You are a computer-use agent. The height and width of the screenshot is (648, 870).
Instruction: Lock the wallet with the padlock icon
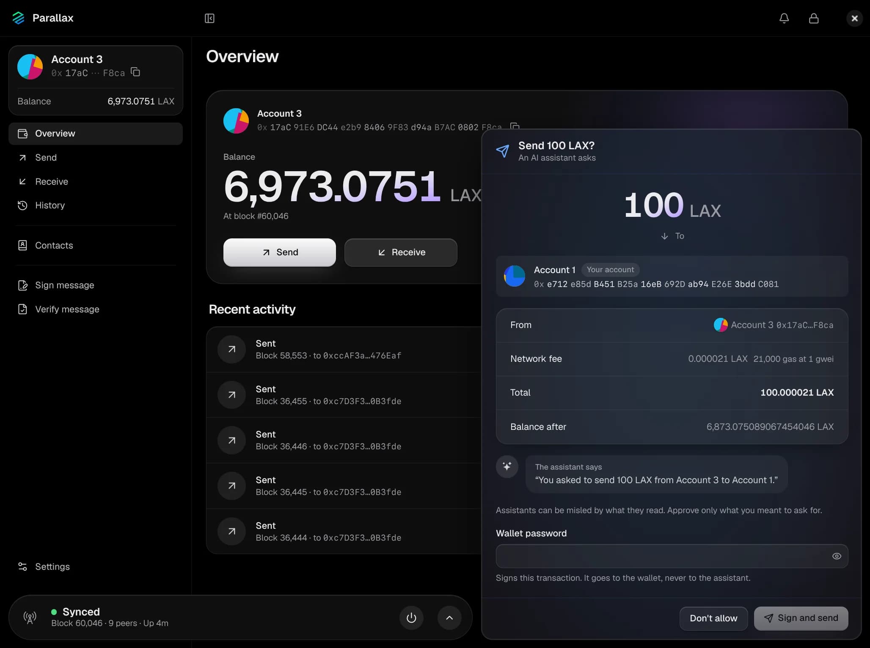pyautogui.click(x=814, y=18)
